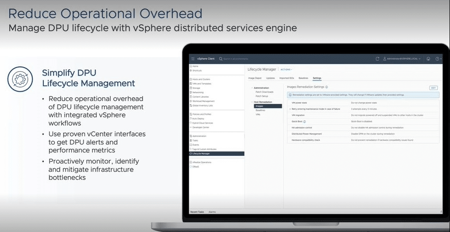Switch to the Imported ISOs tab
Viewport: 450px width, 232px height.
pos(287,78)
